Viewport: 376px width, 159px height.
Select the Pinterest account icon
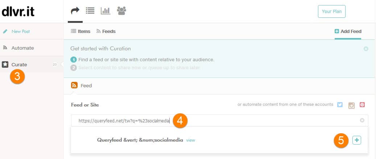pyautogui.click(x=362, y=105)
